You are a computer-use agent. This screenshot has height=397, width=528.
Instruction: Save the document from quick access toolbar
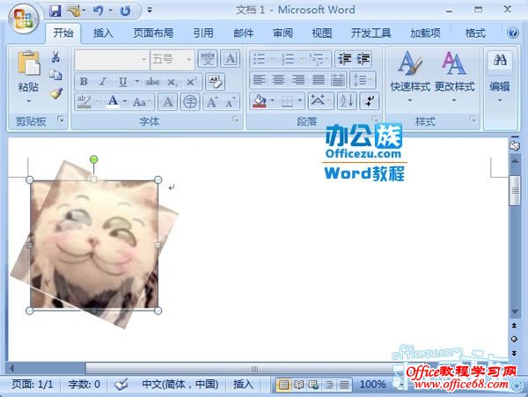tap(55, 11)
